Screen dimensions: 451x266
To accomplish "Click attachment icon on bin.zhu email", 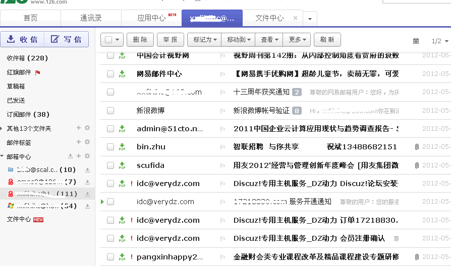I will pyautogui.click(x=417, y=147).
